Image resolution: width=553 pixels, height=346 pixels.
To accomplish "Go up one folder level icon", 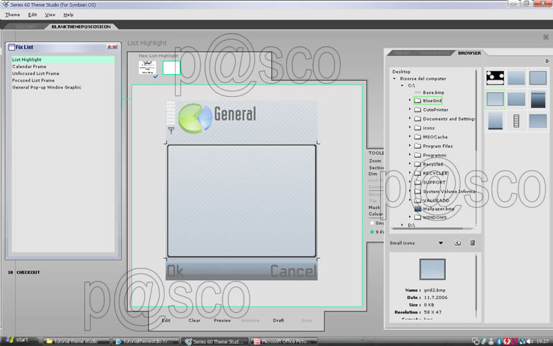I will (x=458, y=243).
